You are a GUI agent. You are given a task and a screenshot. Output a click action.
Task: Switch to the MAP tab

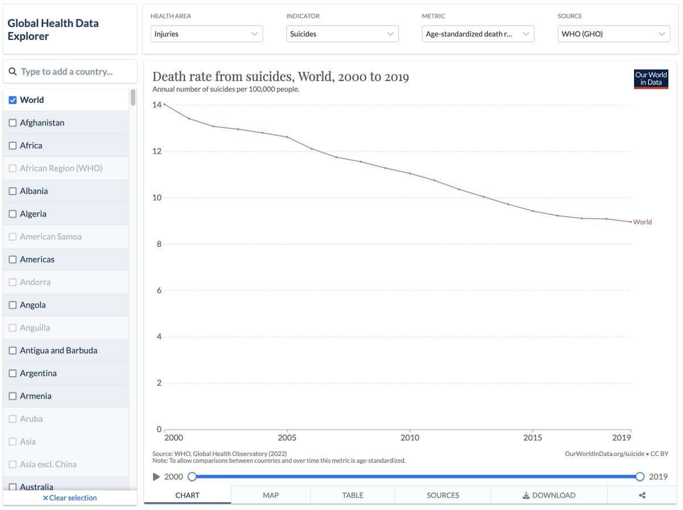tap(271, 495)
